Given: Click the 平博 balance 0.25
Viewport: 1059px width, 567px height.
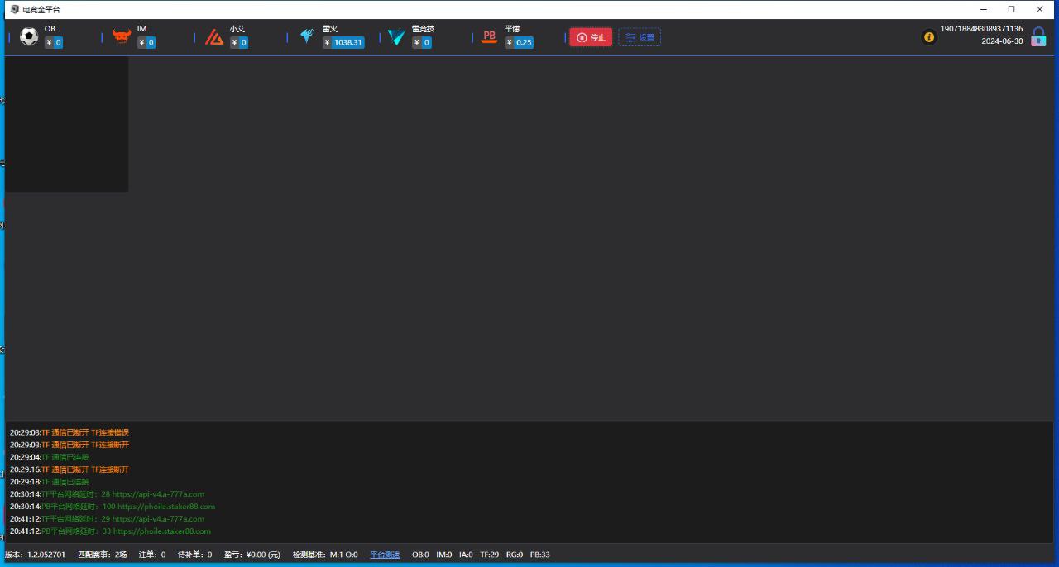Looking at the screenshot, I should (524, 43).
